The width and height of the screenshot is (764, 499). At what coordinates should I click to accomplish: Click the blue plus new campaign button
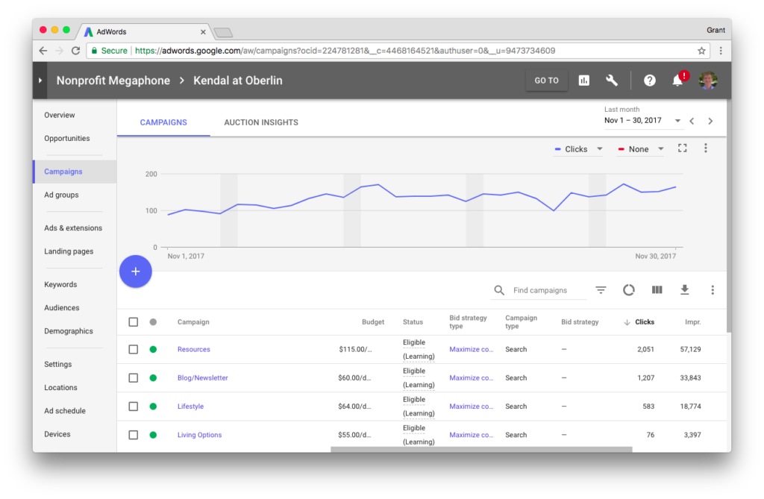[136, 272]
